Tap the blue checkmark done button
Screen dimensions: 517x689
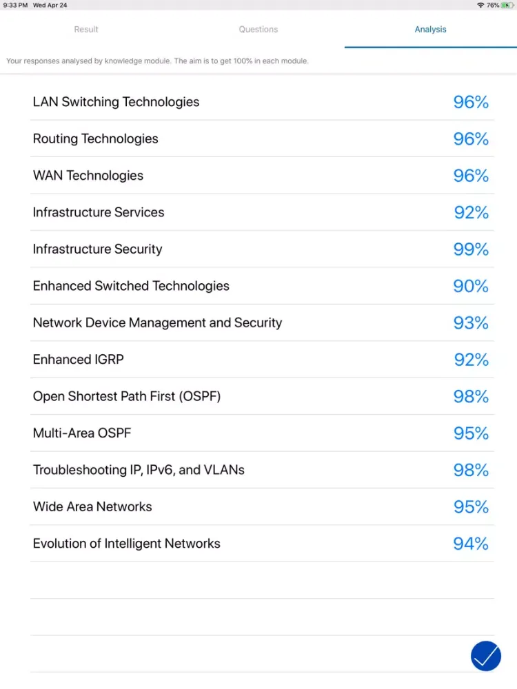coord(486,656)
